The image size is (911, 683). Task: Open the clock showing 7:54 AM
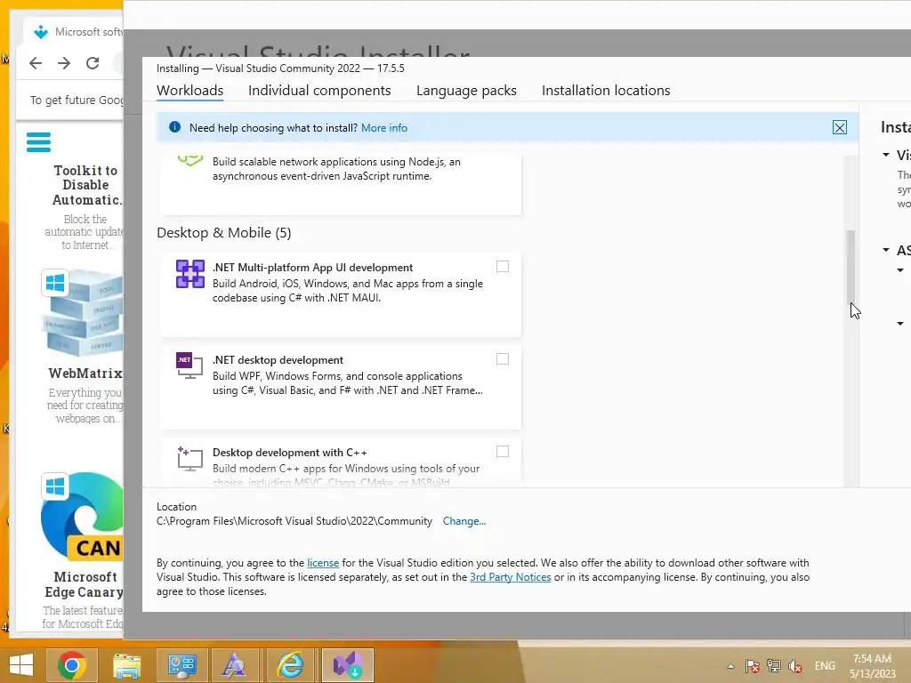pos(872,659)
